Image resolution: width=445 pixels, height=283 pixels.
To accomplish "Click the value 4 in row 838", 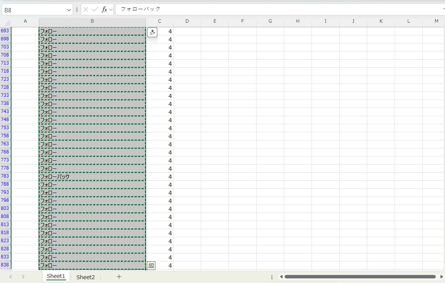I will pos(170,265).
